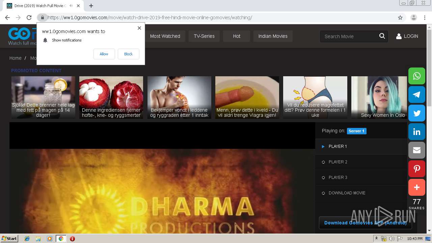Open TV-Series menu
Screen dimensions: 432x243
(x=204, y=36)
